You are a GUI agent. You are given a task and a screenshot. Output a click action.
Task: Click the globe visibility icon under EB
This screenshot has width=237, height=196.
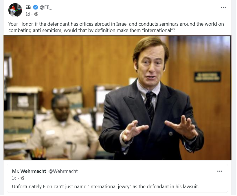click(x=36, y=14)
